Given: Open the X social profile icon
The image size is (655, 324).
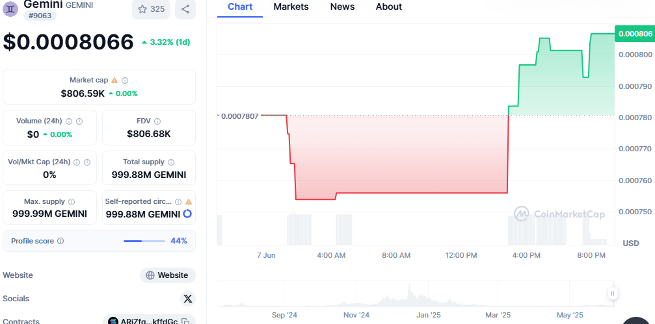Looking at the screenshot, I should (188, 299).
